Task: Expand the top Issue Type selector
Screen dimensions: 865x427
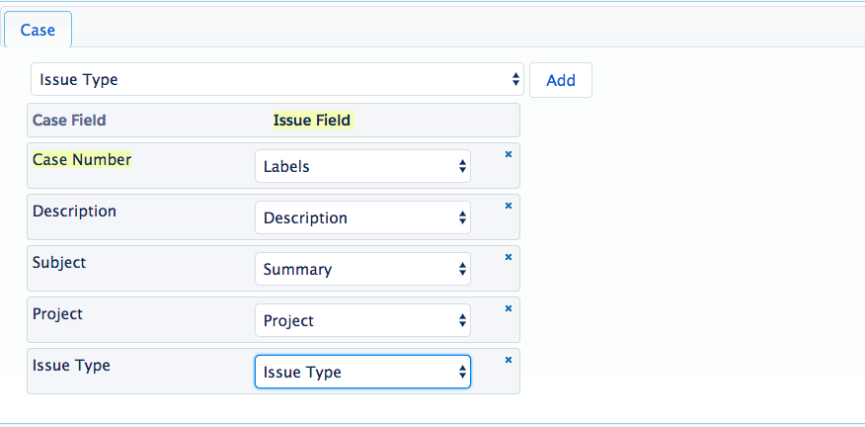Action: pos(277,80)
